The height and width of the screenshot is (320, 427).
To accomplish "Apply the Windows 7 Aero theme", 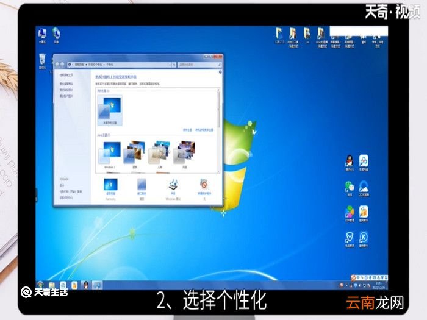I will click(110, 155).
